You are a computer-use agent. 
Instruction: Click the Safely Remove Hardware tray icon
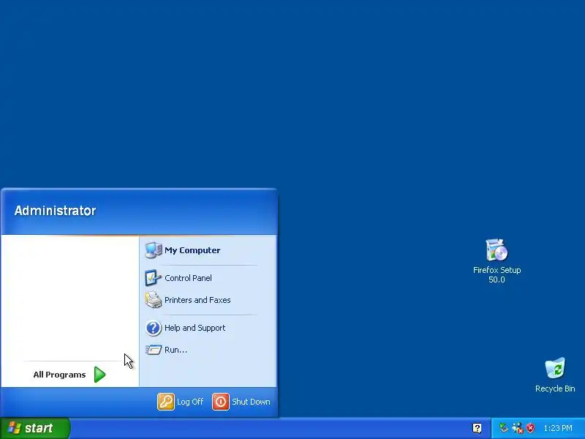(504, 428)
